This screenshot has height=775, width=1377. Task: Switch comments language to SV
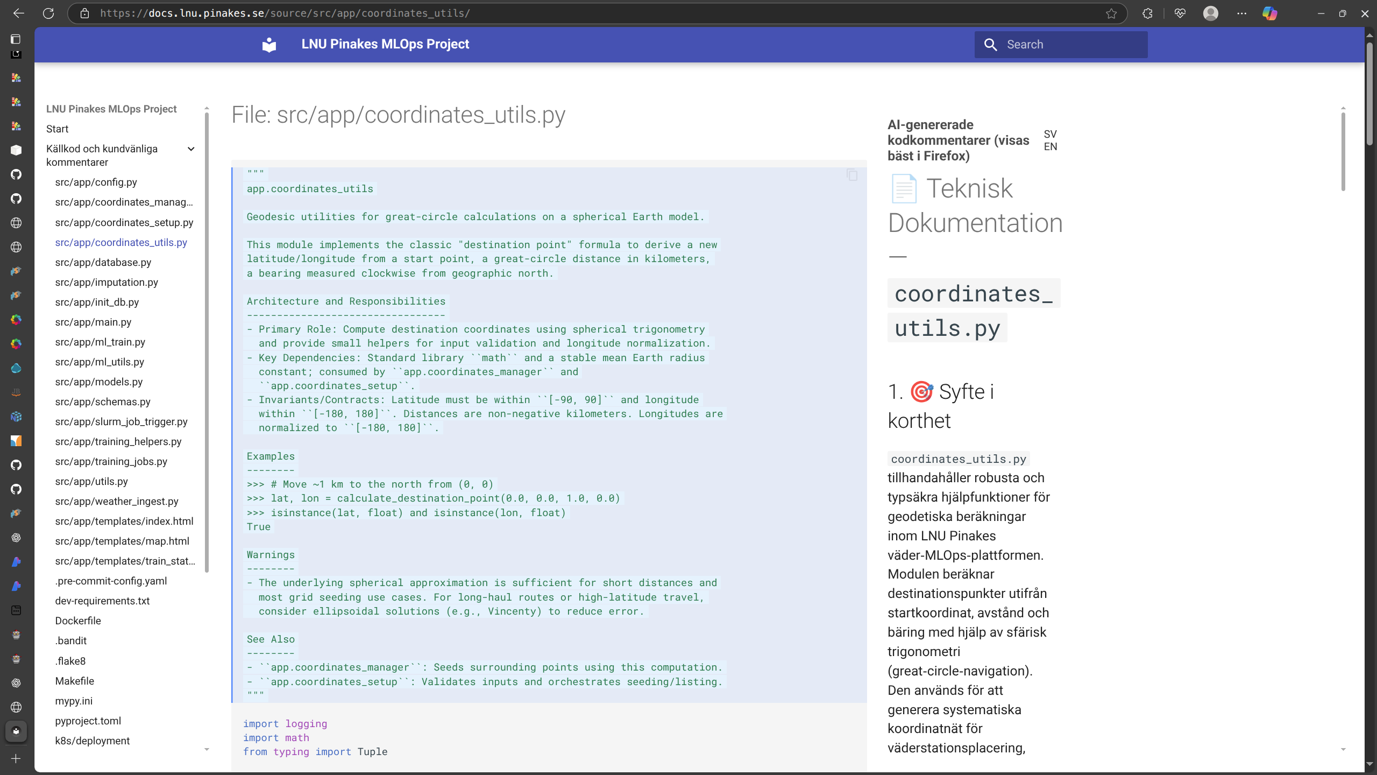[1050, 134]
